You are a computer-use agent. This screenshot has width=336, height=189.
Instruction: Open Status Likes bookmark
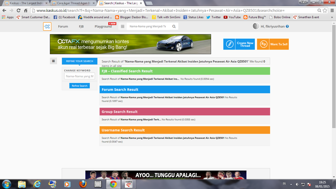(x=193, y=17)
